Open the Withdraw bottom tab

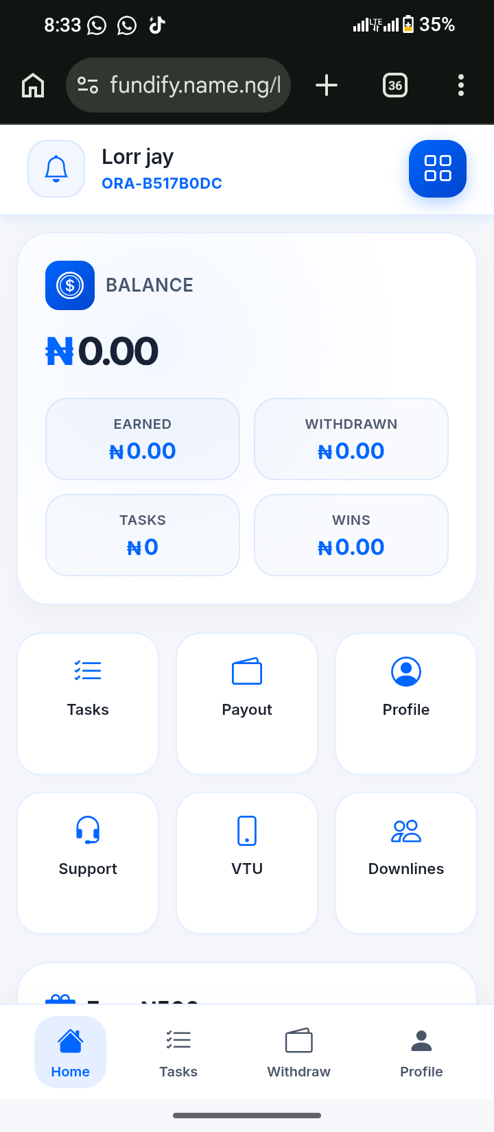(298, 1052)
